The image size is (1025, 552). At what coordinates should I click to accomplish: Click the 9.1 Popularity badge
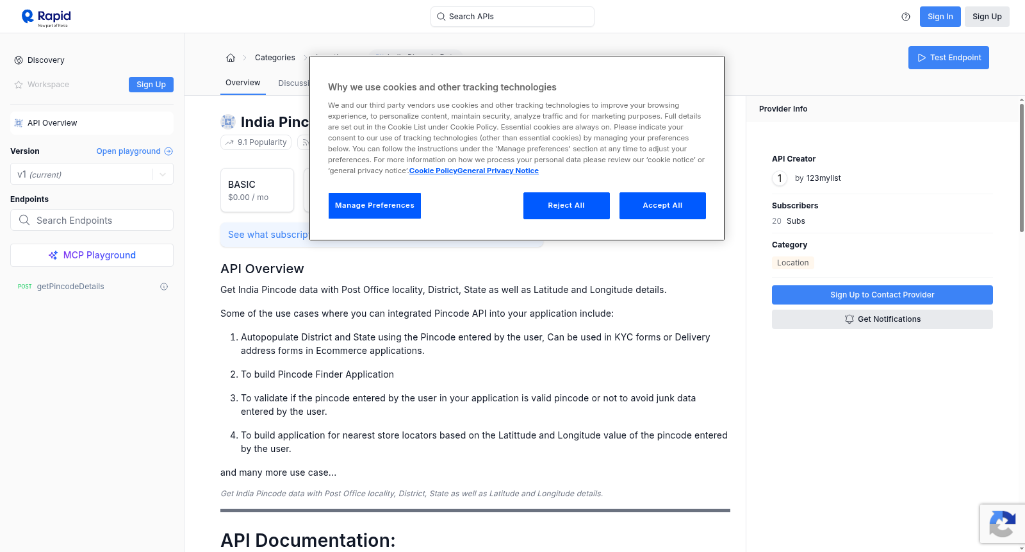tap(256, 142)
